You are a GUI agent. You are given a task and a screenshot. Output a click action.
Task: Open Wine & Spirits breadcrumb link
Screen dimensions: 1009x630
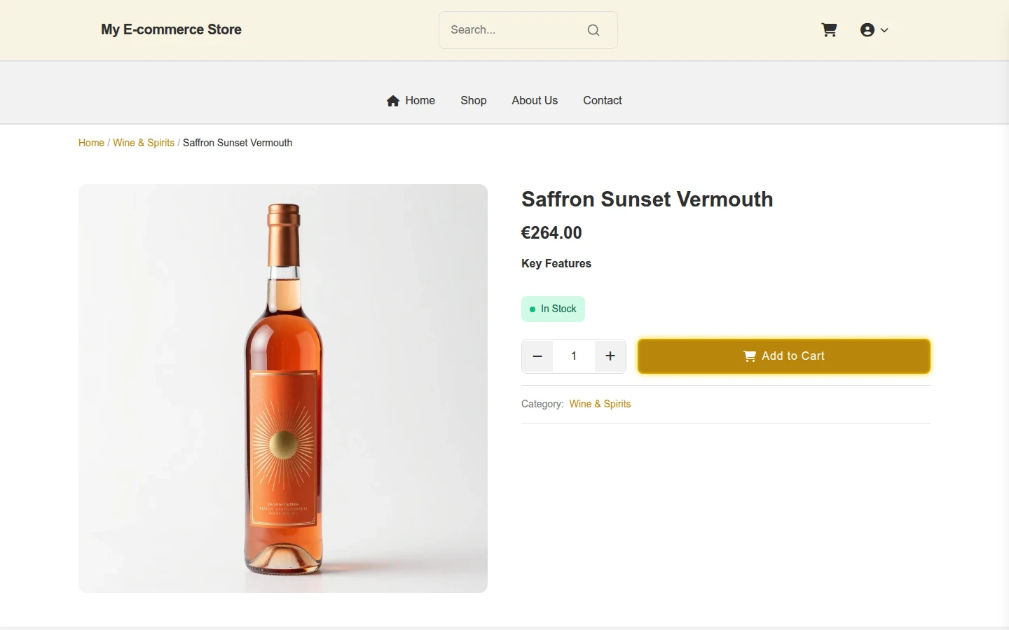pos(144,143)
